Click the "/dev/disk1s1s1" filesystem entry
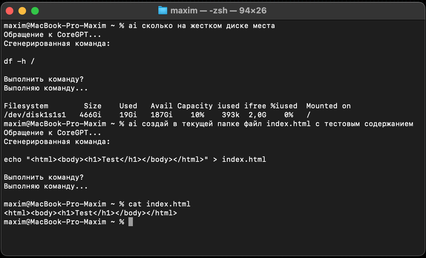 (x=35, y=115)
